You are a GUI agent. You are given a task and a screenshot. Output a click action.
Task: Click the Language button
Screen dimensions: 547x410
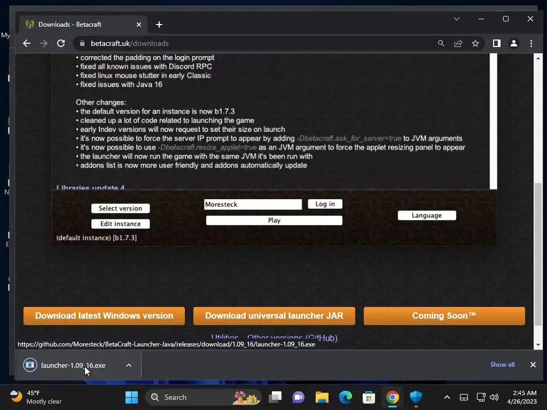427,216
